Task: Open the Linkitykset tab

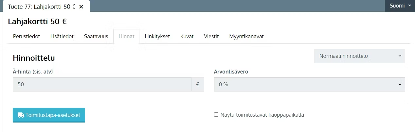Action: [x=157, y=36]
